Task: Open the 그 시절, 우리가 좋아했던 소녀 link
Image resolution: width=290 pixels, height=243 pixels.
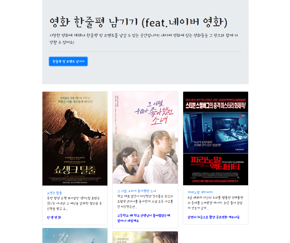Action: tap(137, 191)
